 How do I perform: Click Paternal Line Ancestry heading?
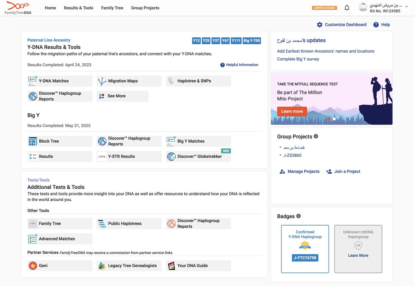coord(49,40)
